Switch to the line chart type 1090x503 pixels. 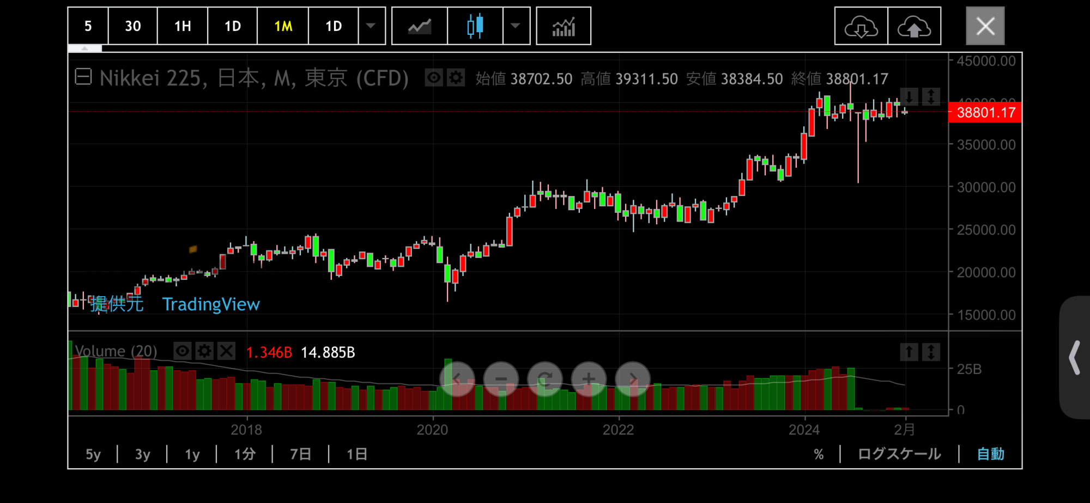(x=419, y=26)
